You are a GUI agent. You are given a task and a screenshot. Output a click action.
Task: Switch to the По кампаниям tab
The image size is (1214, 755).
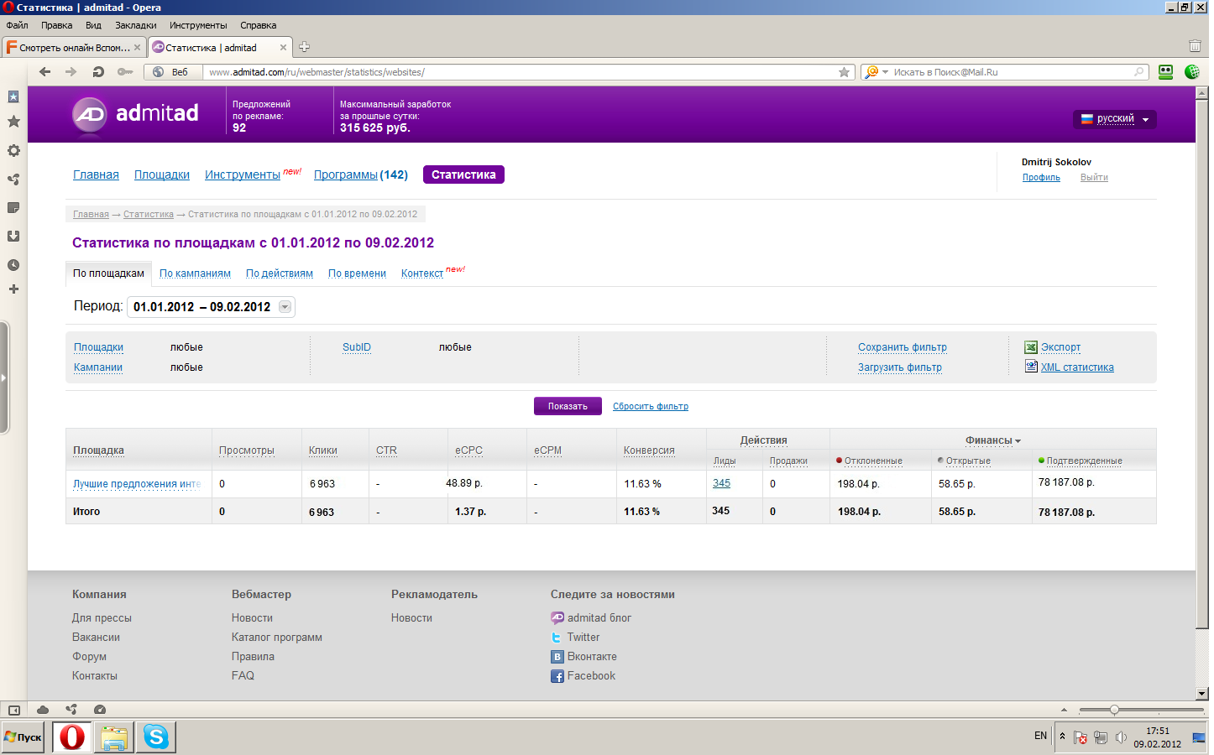click(x=195, y=273)
